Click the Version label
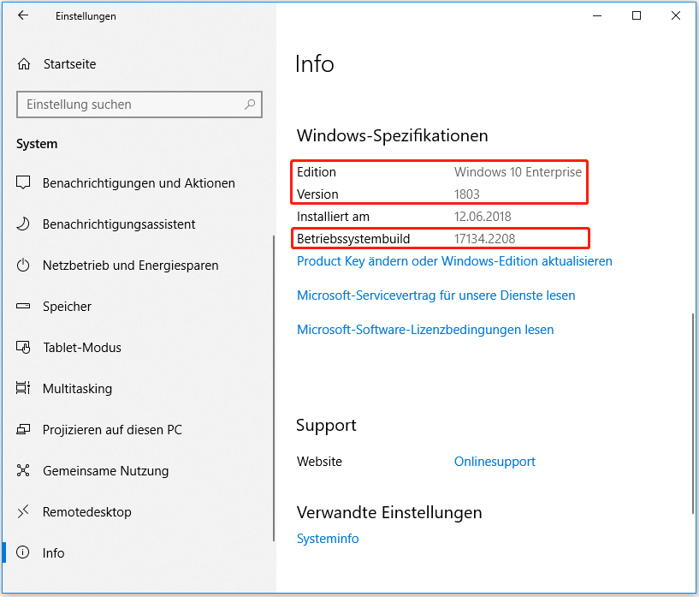The image size is (699, 597). 317,194
